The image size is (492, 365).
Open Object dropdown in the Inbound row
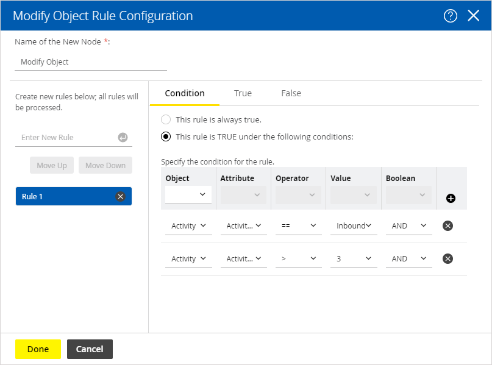[x=188, y=226]
